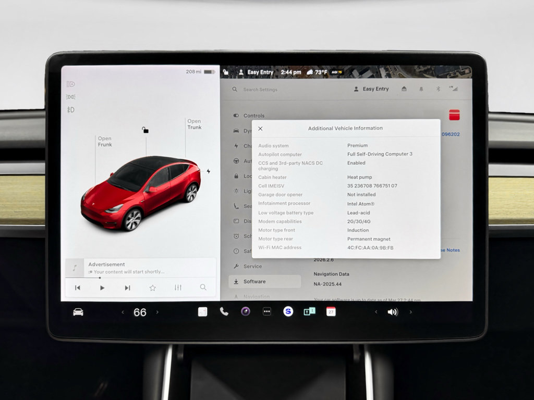
Task: Open the Theater app icon
Action: click(309, 311)
